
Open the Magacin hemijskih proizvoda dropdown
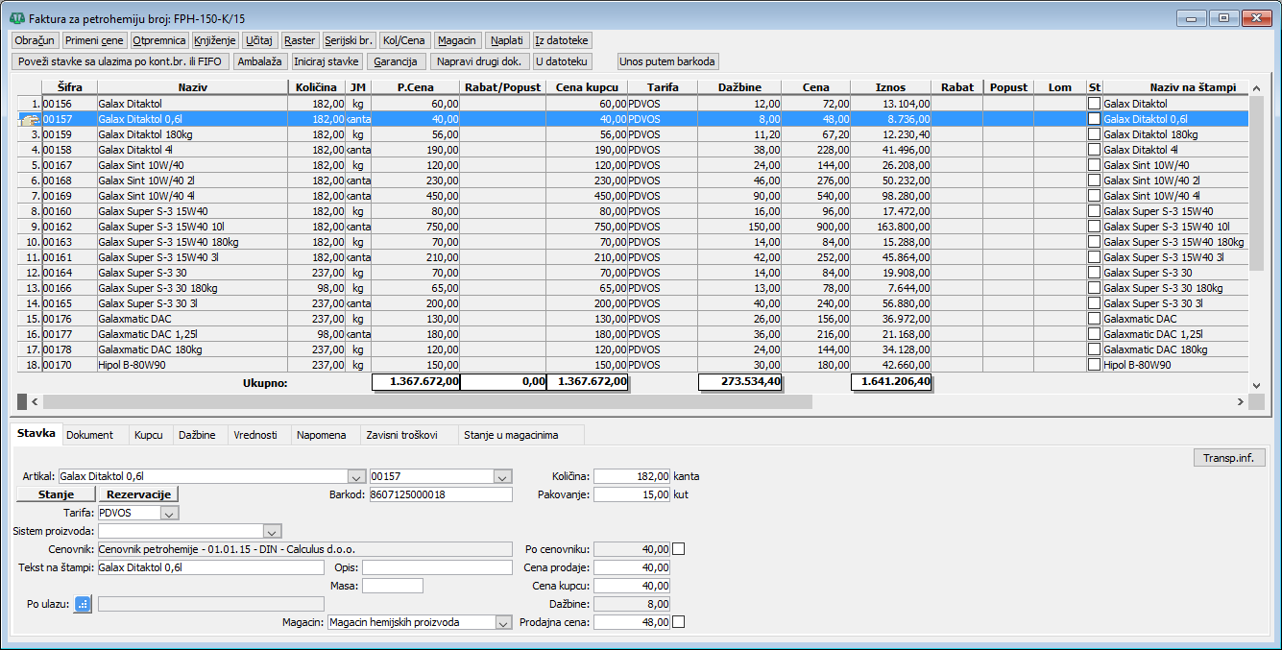[x=504, y=622]
